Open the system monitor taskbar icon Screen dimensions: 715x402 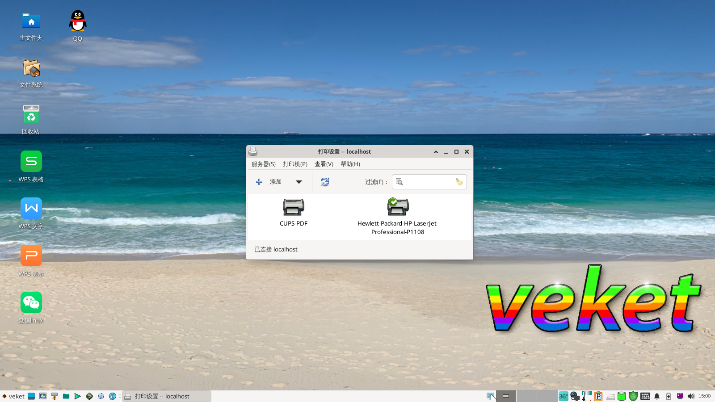(43, 396)
